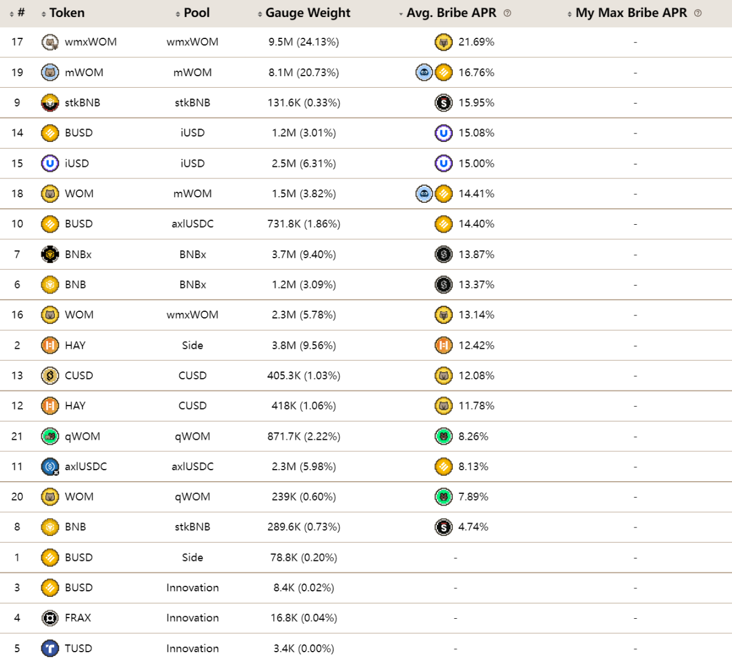This screenshot has width=732, height=662.
Task: Click the axlUSDC token icon in row 11
Action: [50, 467]
